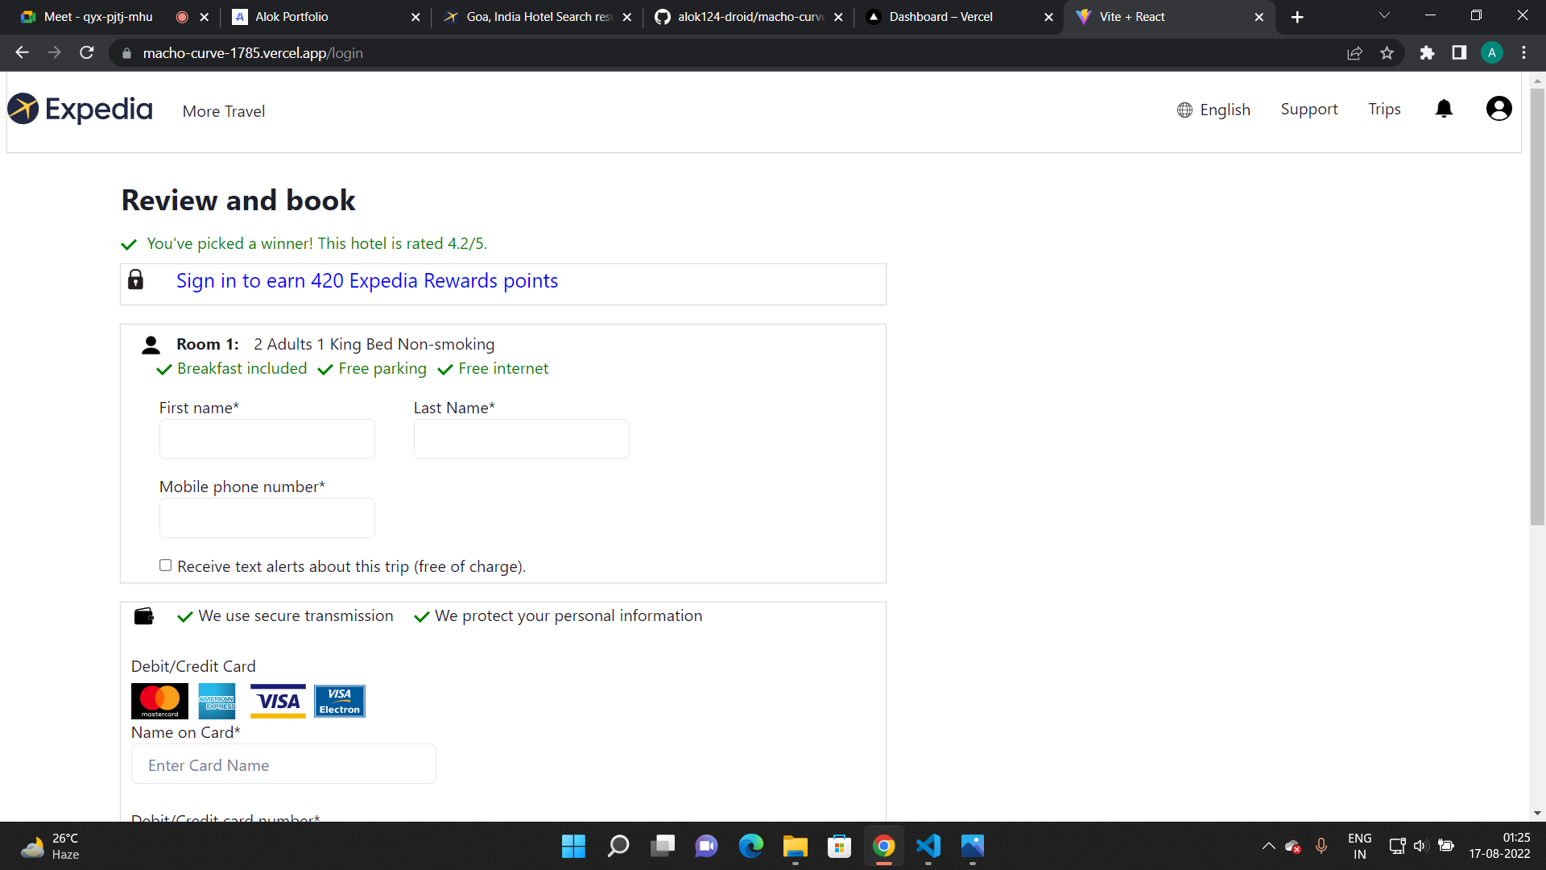Screen dimensions: 1546x870
Task: Enable the receive text alerts checkbox
Action: pyautogui.click(x=165, y=565)
